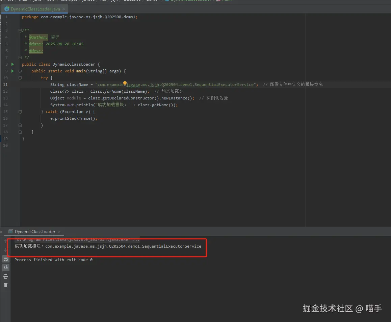
Task: Close the DynamicClassLoader Run tab
Action: click(x=59, y=232)
